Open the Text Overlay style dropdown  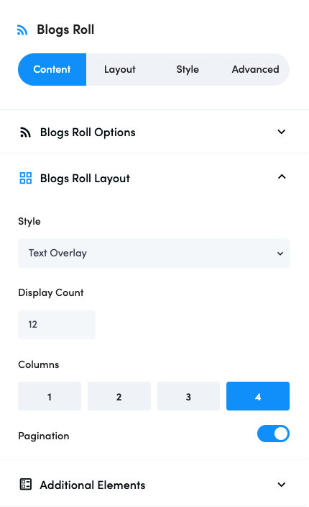pos(154,253)
